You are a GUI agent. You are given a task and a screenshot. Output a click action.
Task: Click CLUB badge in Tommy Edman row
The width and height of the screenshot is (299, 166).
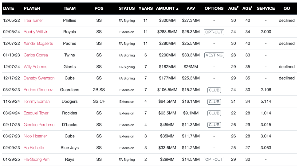click(214, 102)
